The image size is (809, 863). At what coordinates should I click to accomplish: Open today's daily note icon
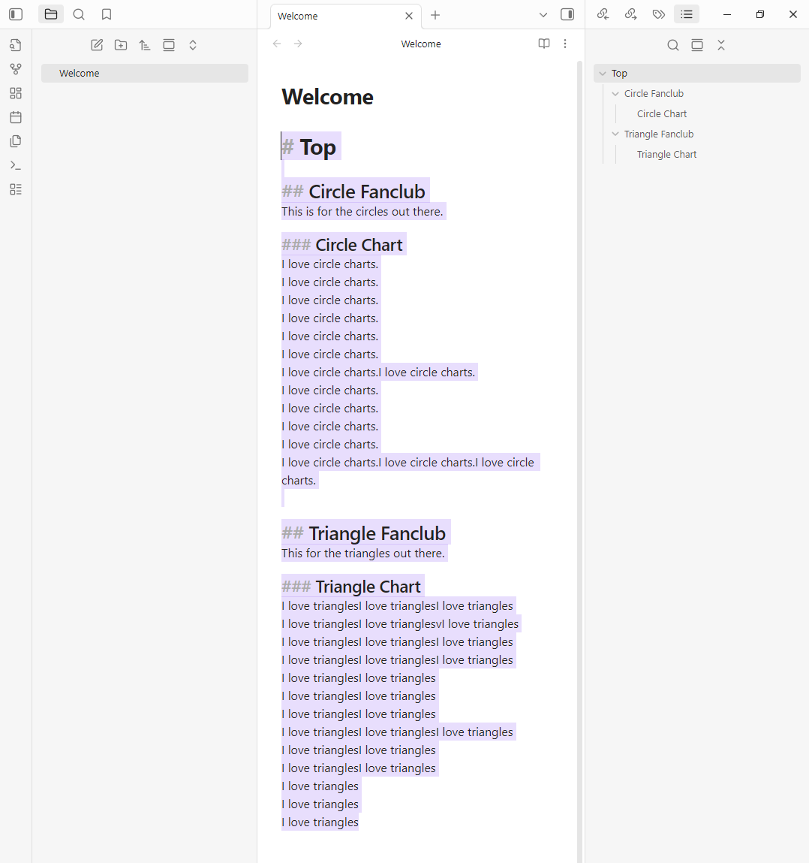point(16,117)
